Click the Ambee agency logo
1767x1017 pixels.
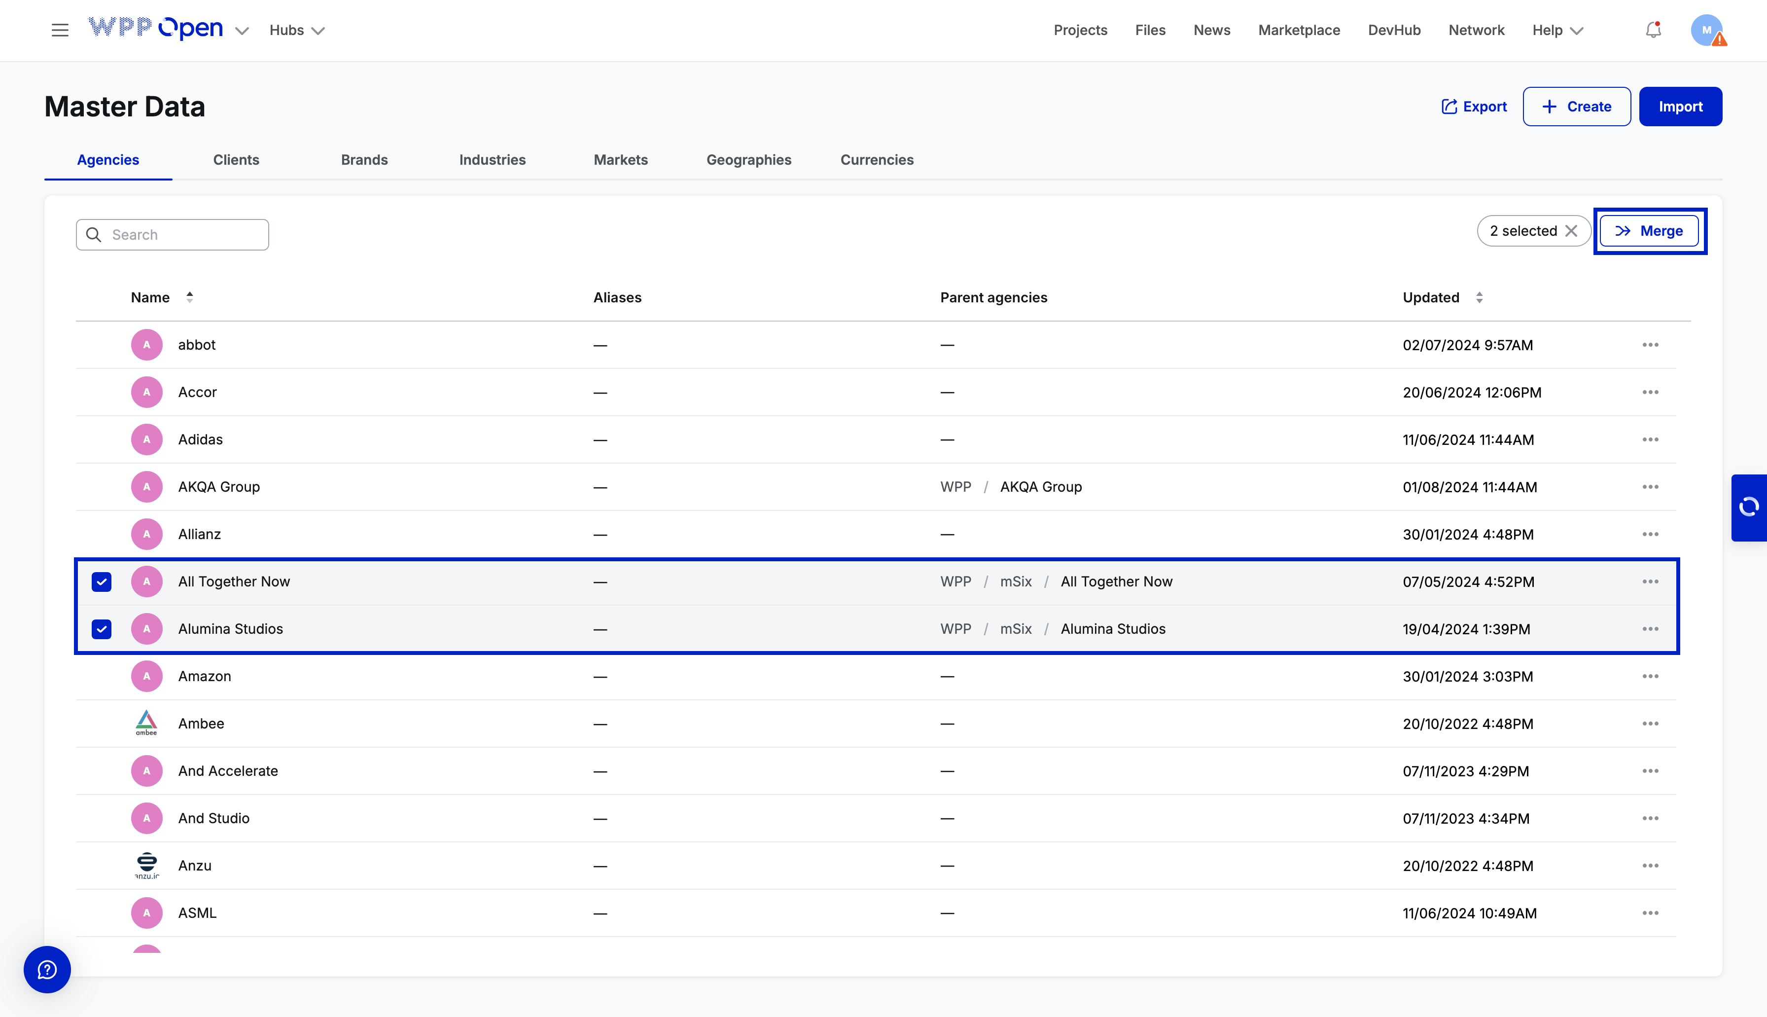pos(146,723)
